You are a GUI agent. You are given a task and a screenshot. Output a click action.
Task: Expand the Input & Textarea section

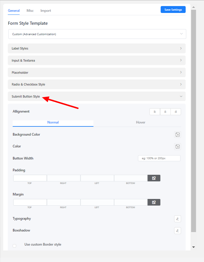tap(97, 60)
